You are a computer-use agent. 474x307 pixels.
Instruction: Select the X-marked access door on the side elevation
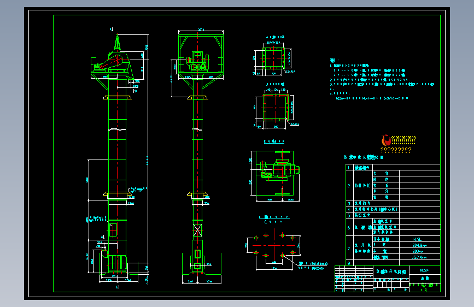(197, 231)
